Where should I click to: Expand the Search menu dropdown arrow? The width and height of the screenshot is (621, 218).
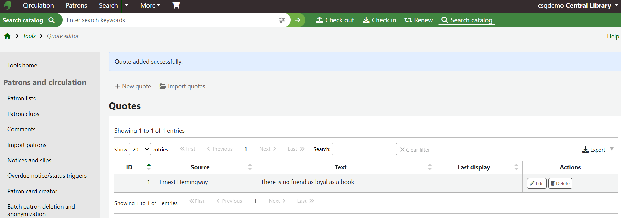tap(127, 5)
